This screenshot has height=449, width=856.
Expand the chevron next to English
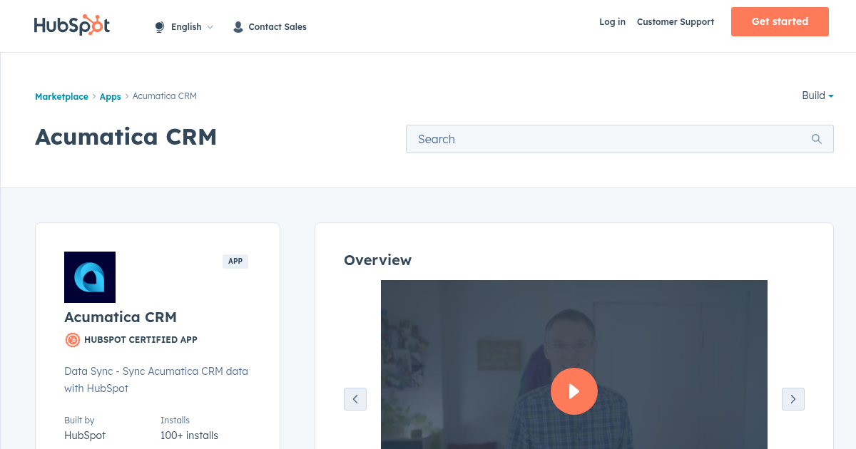pos(210,27)
